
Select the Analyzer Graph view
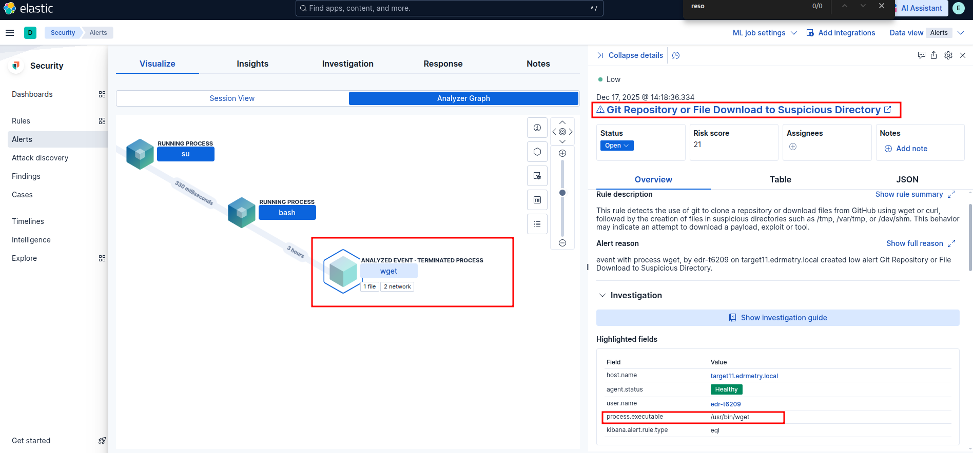[x=463, y=98]
